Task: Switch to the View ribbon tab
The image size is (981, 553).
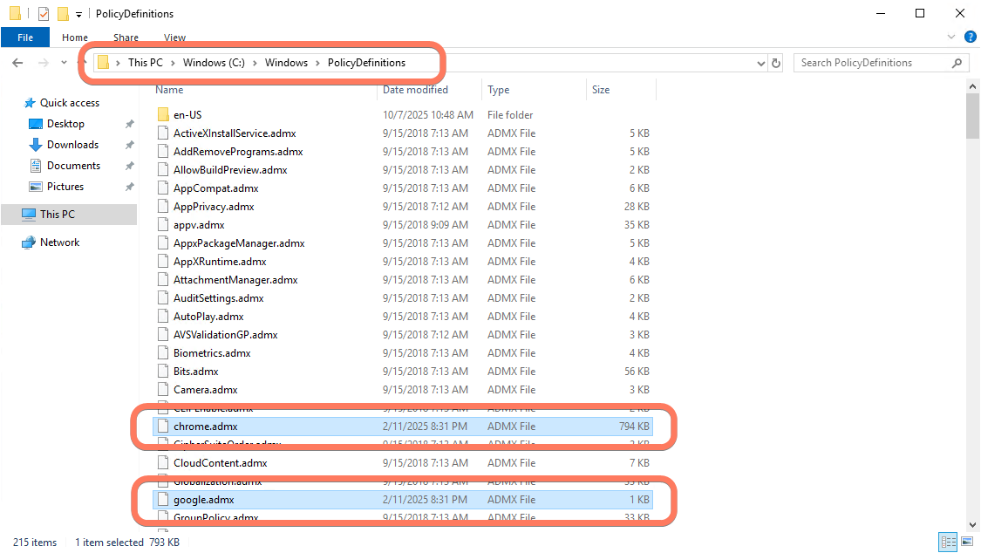Action: pos(174,38)
